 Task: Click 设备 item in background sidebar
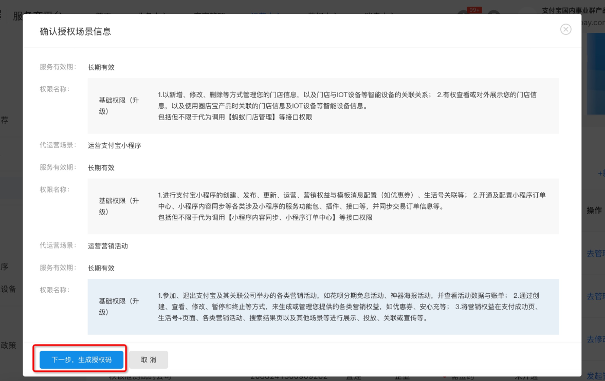click(x=9, y=289)
